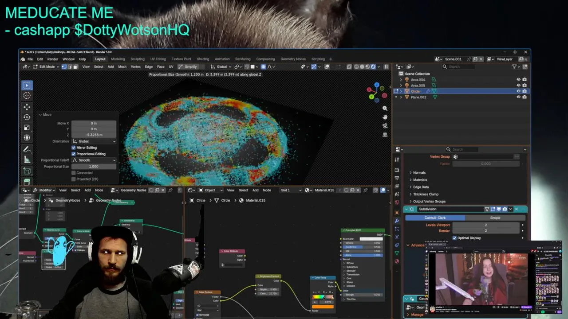The width and height of the screenshot is (568, 319).
Task: Expand Plane.002 in outliner
Action: [401, 97]
